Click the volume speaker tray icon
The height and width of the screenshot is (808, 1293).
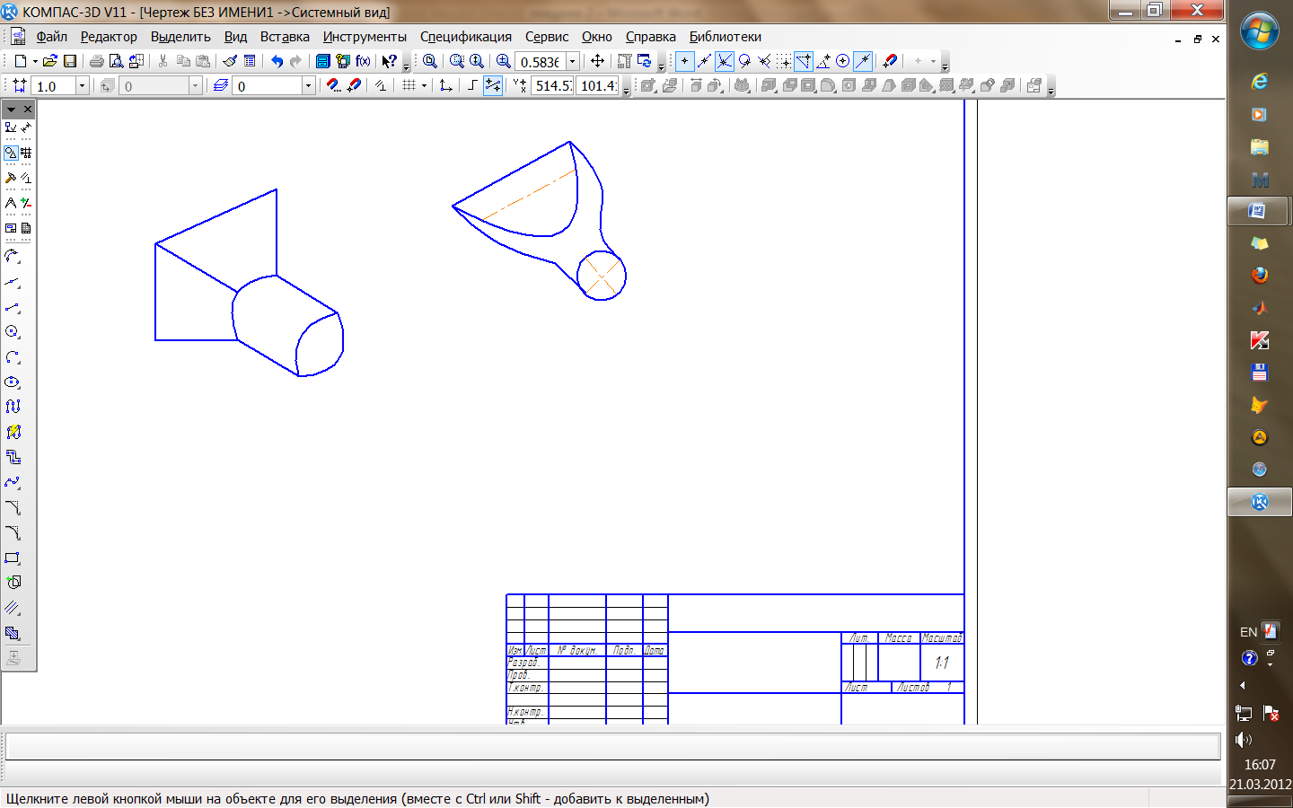pos(1244,740)
